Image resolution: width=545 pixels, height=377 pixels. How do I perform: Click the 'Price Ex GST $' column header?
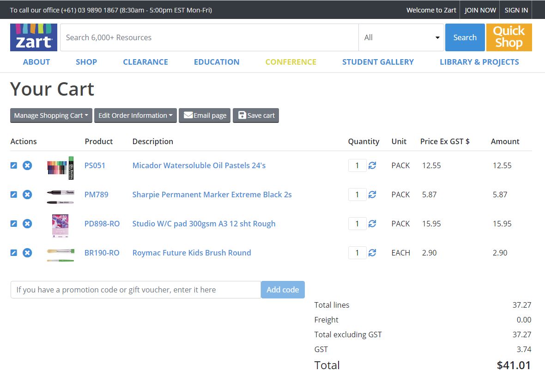(445, 141)
